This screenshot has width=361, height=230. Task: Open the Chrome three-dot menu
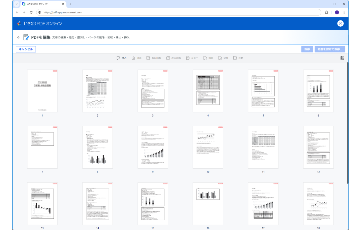tap(344, 12)
